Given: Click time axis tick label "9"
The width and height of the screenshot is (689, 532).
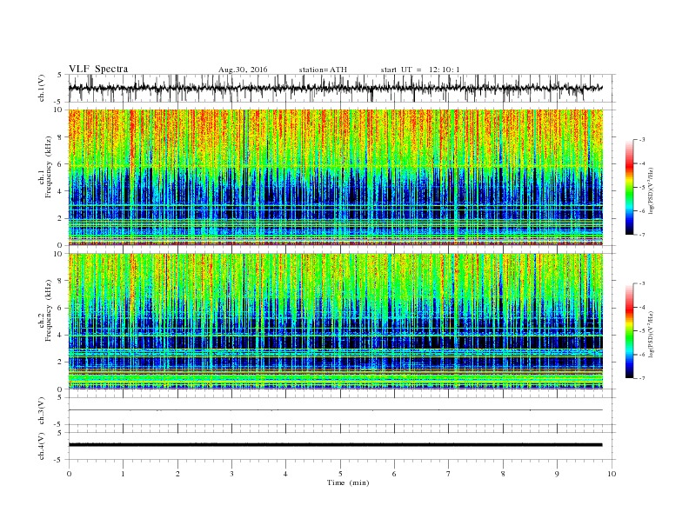Looking at the screenshot, I should (557, 474).
